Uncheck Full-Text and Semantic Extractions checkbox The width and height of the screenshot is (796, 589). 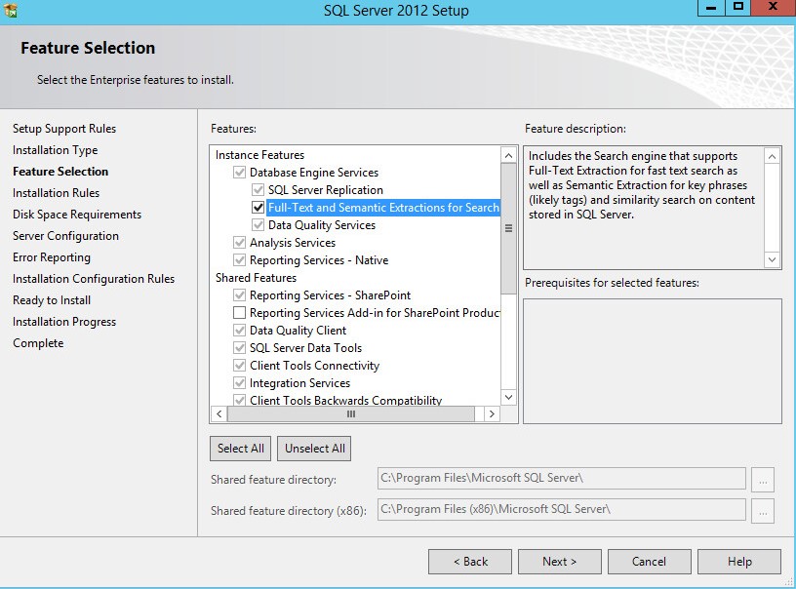tap(258, 208)
